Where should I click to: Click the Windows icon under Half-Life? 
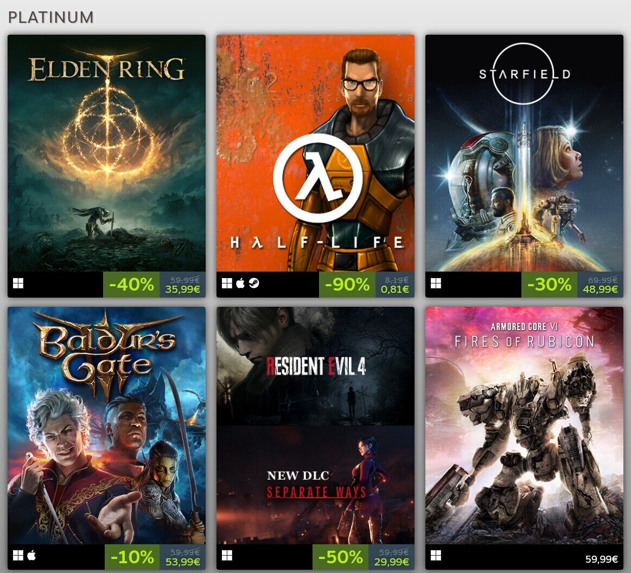click(x=227, y=284)
